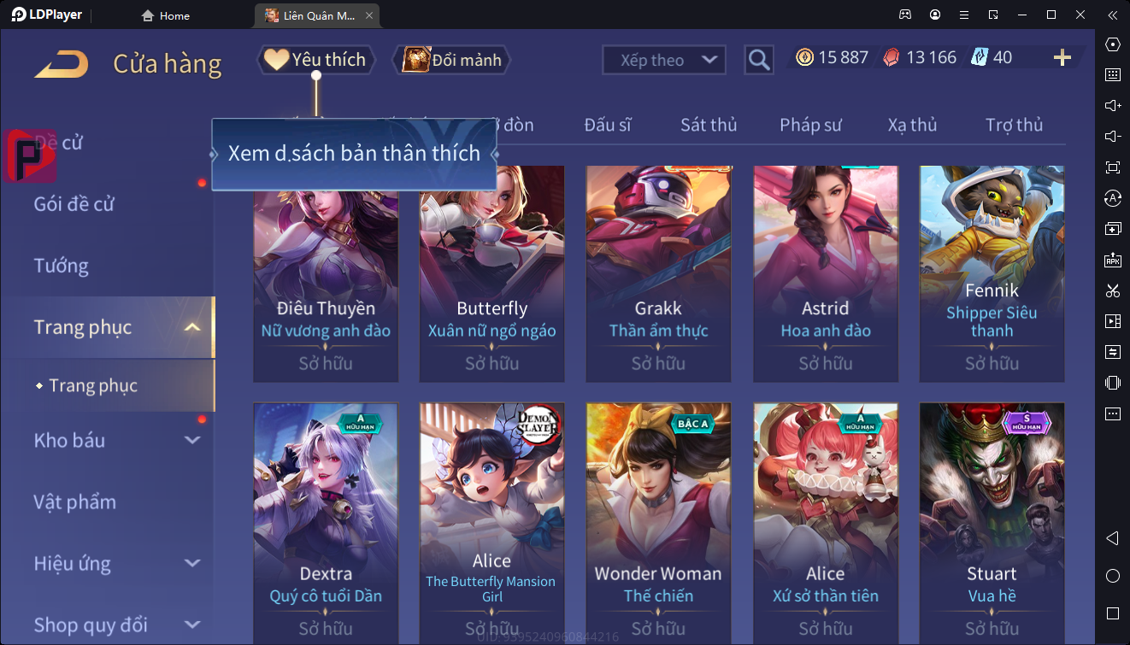
Task: Click Android back triangle in sidebar
Action: point(1112,538)
